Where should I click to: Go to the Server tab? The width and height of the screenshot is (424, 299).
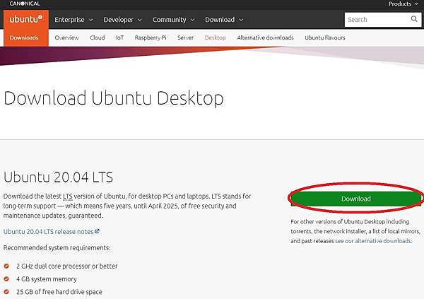tap(185, 37)
